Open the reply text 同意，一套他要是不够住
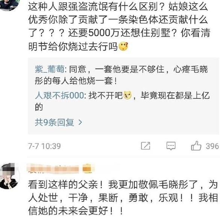Image resolution: width=220 pixels, height=220 pixels. click(121, 75)
